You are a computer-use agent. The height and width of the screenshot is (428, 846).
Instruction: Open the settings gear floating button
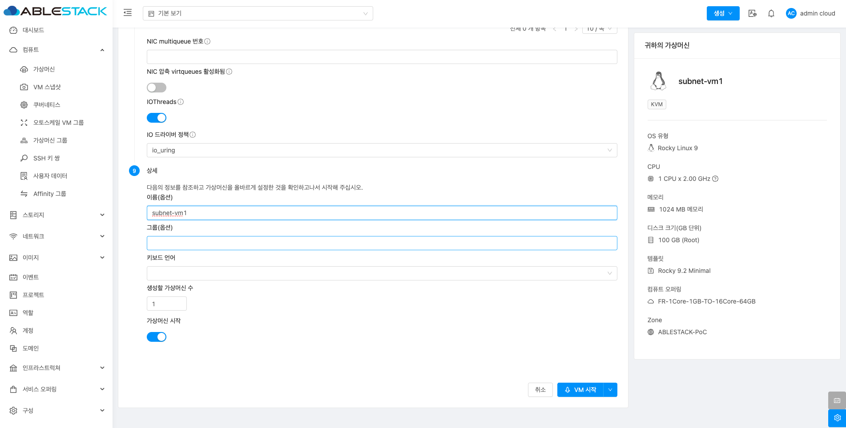[x=837, y=418]
